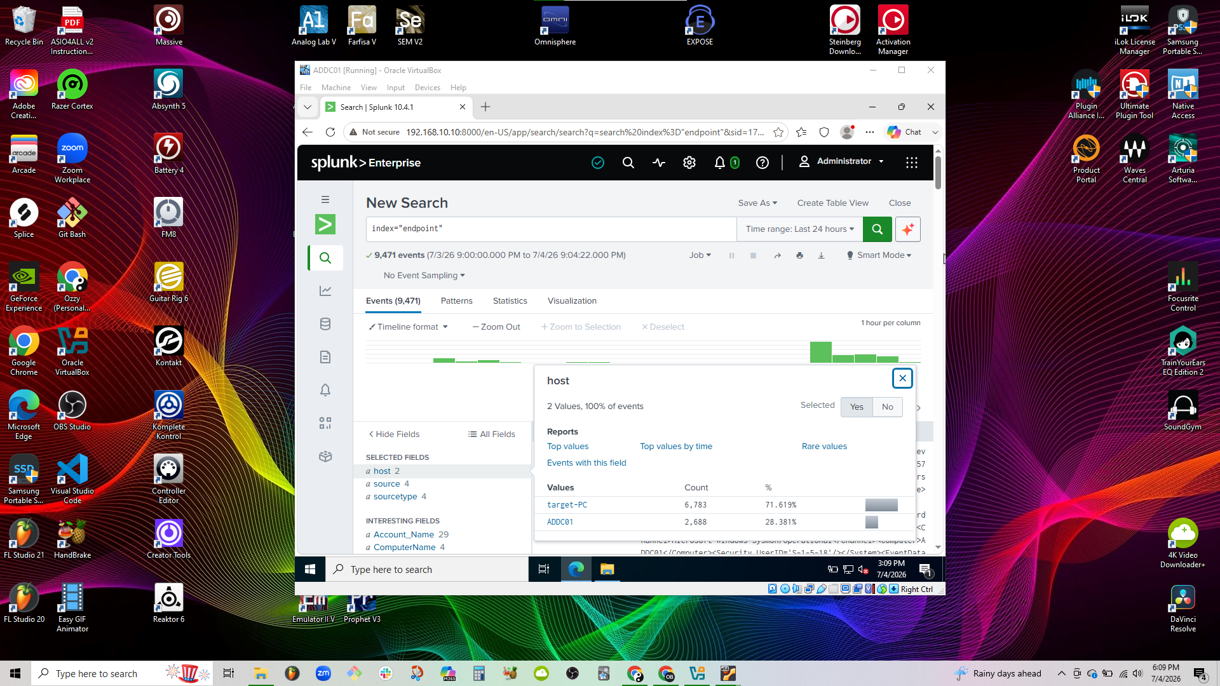Share the search job arrow icon
This screenshot has height=686, width=1220.
777,255
